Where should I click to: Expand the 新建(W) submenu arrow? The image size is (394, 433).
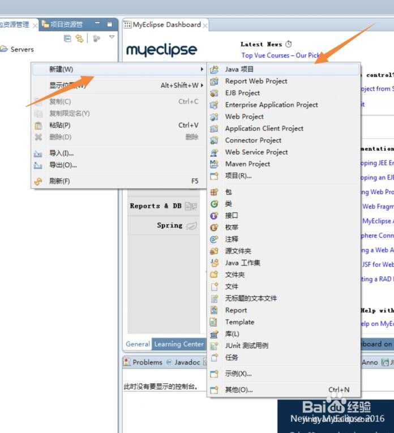[x=202, y=69]
